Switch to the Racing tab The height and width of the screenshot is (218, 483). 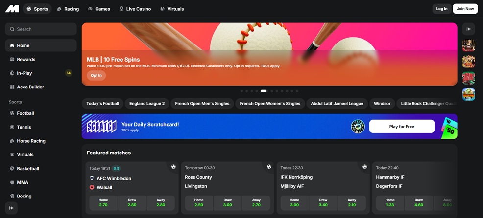point(68,9)
